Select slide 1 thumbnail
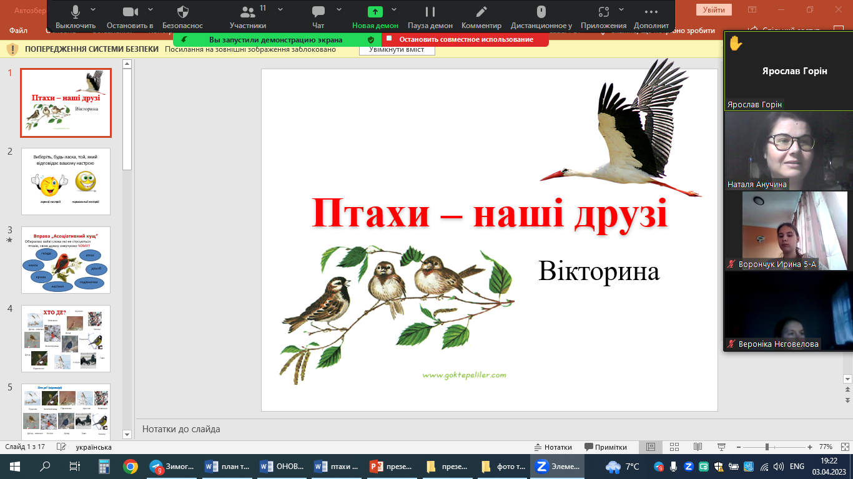Screen dimensions: 853x479 66,103
